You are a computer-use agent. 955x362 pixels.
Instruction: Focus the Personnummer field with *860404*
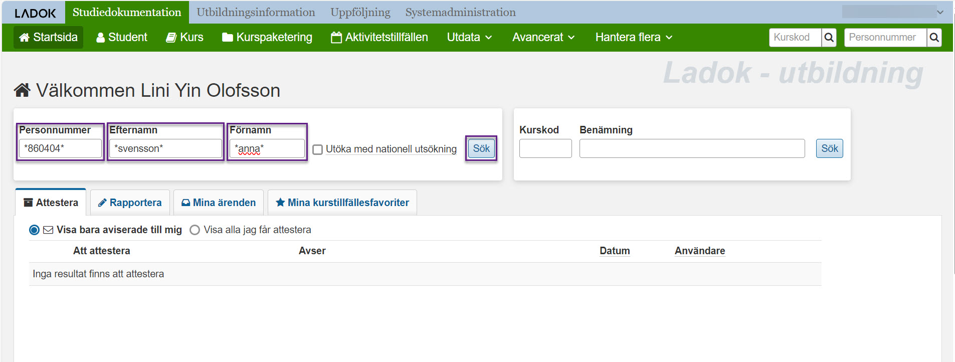(x=60, y=148)
